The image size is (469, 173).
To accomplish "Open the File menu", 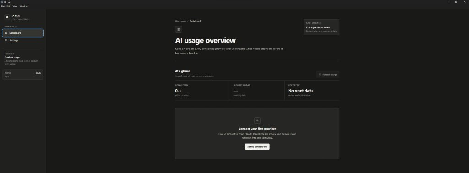I will click(x=3, y=6).
